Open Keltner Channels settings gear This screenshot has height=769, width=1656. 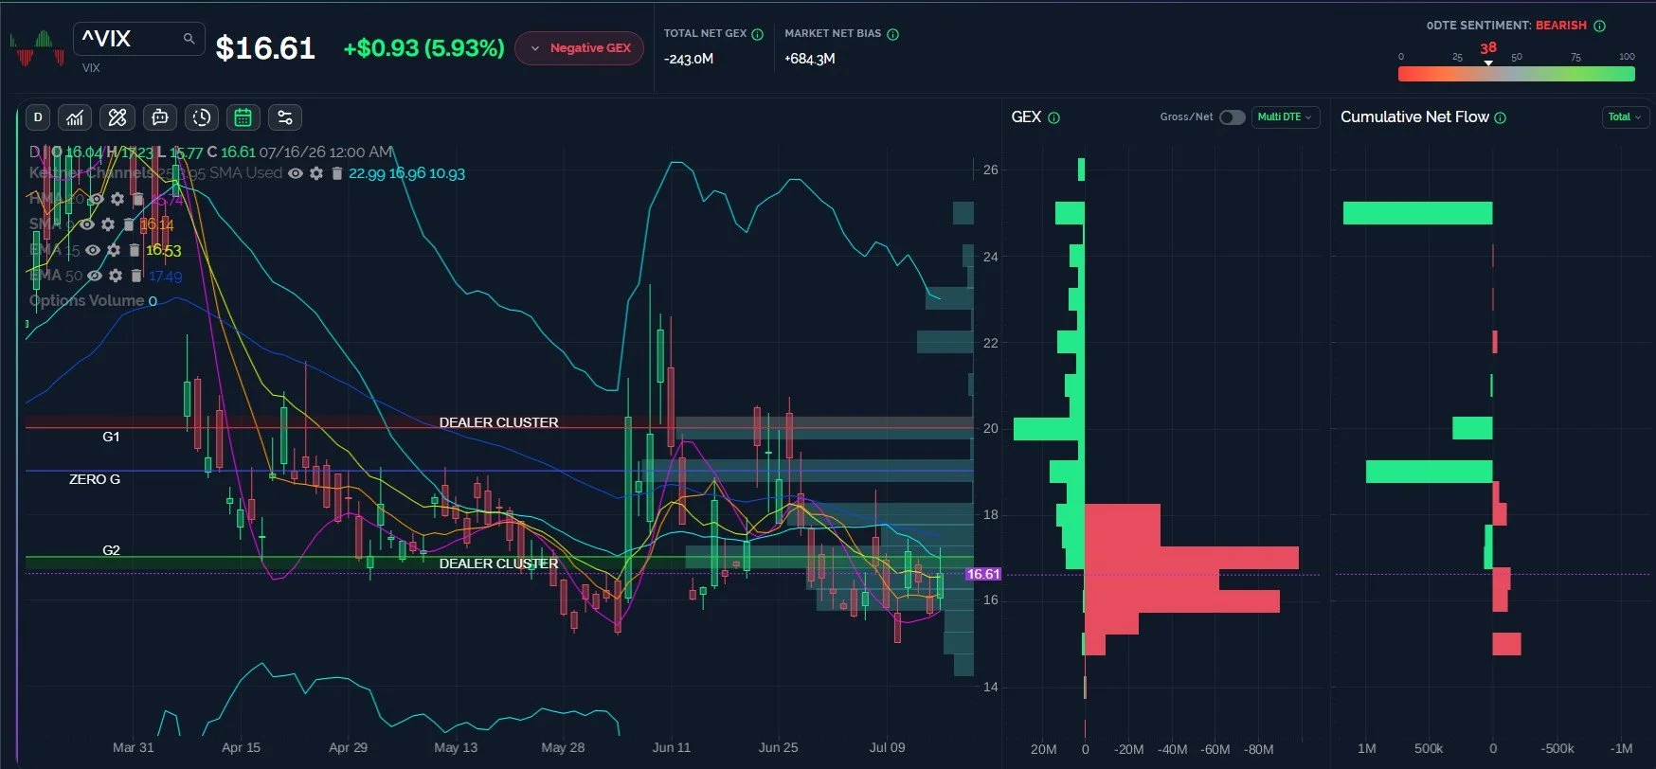(x=316, y=173)
